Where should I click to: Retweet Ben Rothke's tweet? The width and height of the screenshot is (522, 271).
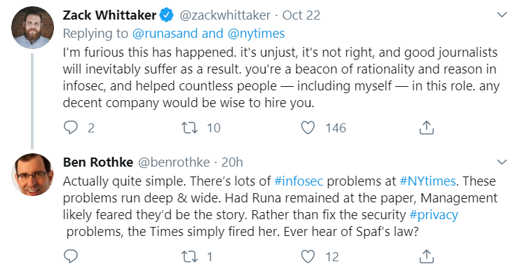pyautogui.click(x=189, y=256)
